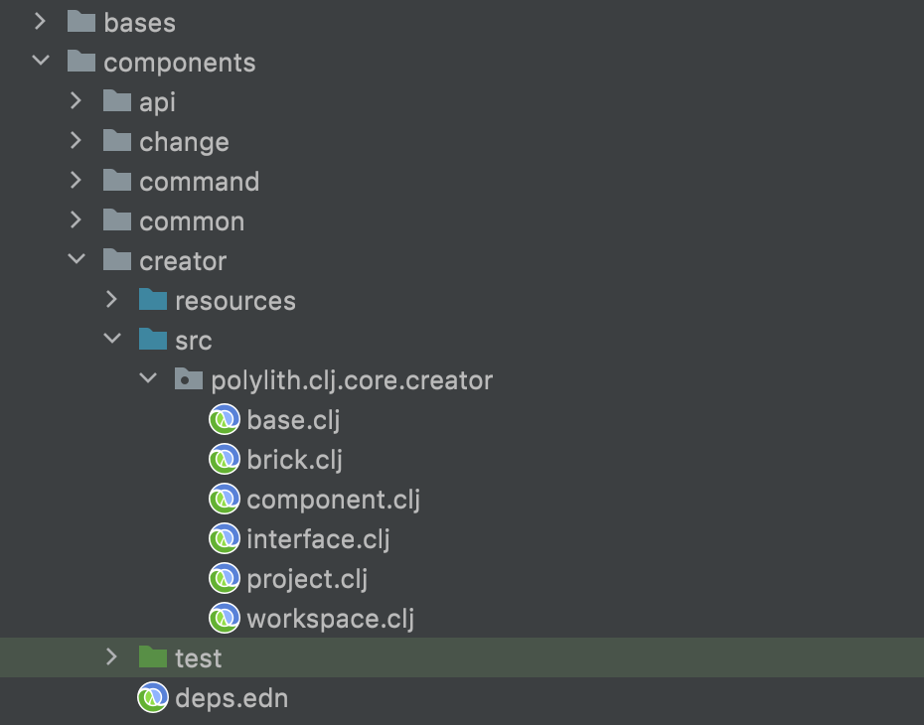Image resolution: width=924 pixels, height=725 pixels.
Task: Click the Clojure icon beside workspace.clj
Action: pyautogui.click(x=225, y=619)
